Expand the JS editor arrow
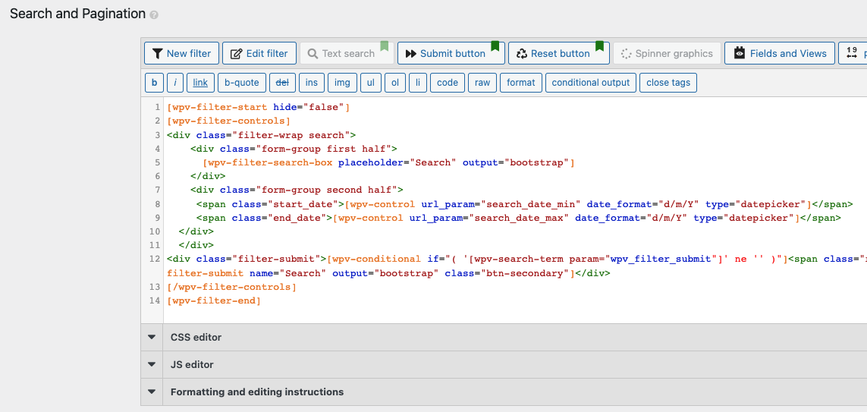 (x=152, y=364)
